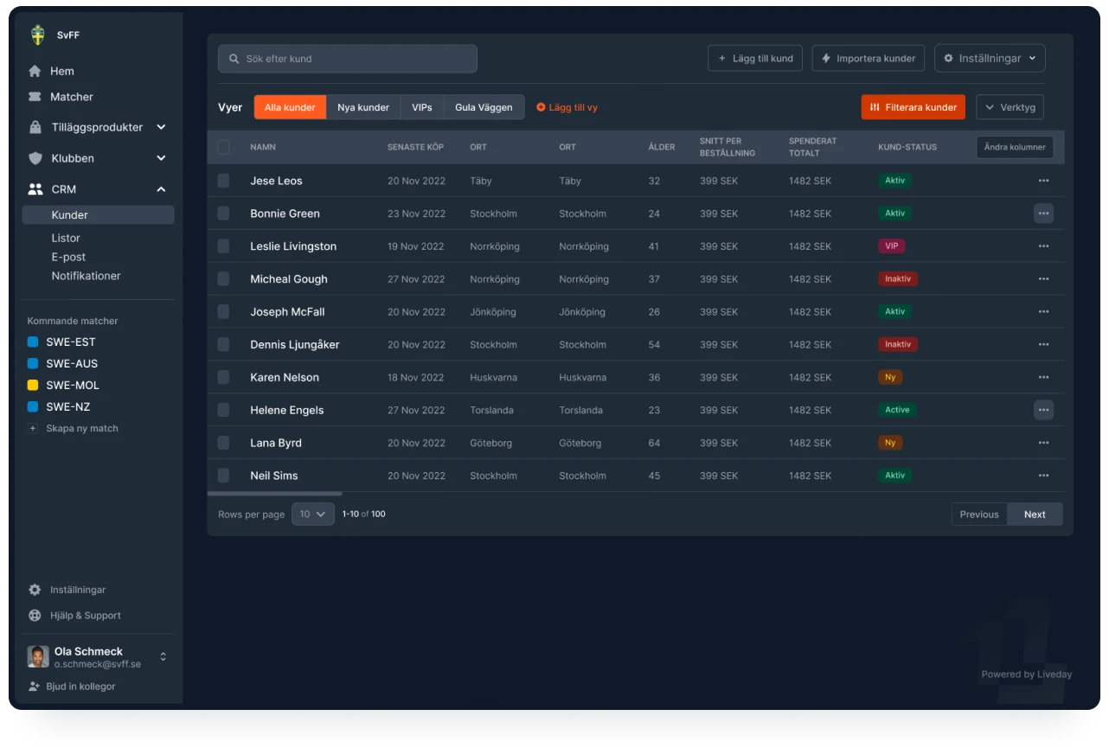Click the Tilläggsprodukter bag icon
This screenshot has width=1109, height=754.
pos(35,127)
